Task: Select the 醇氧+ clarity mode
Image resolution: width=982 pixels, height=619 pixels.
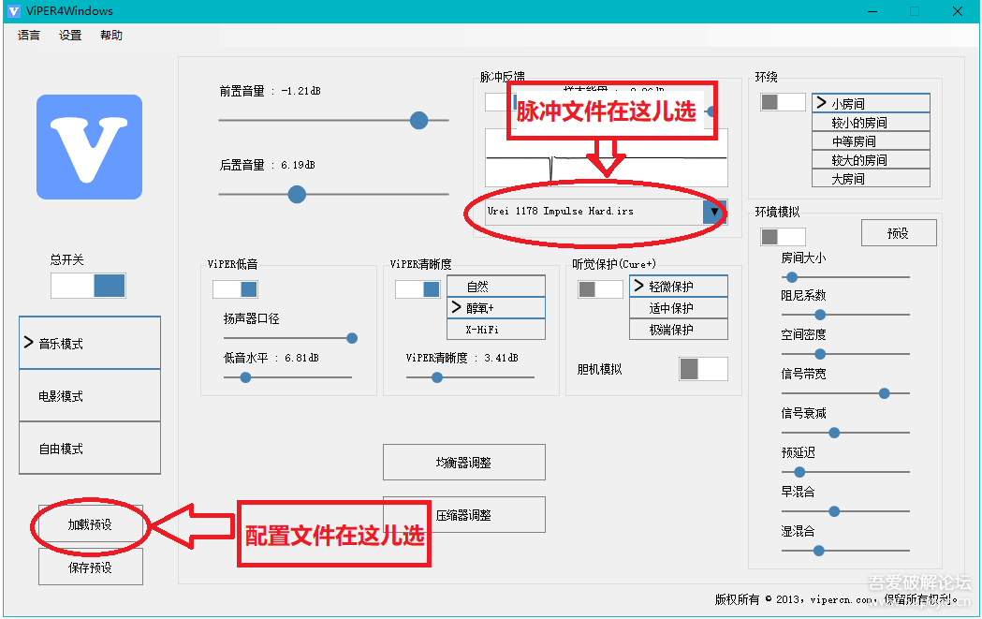Action: coord(496,307)
